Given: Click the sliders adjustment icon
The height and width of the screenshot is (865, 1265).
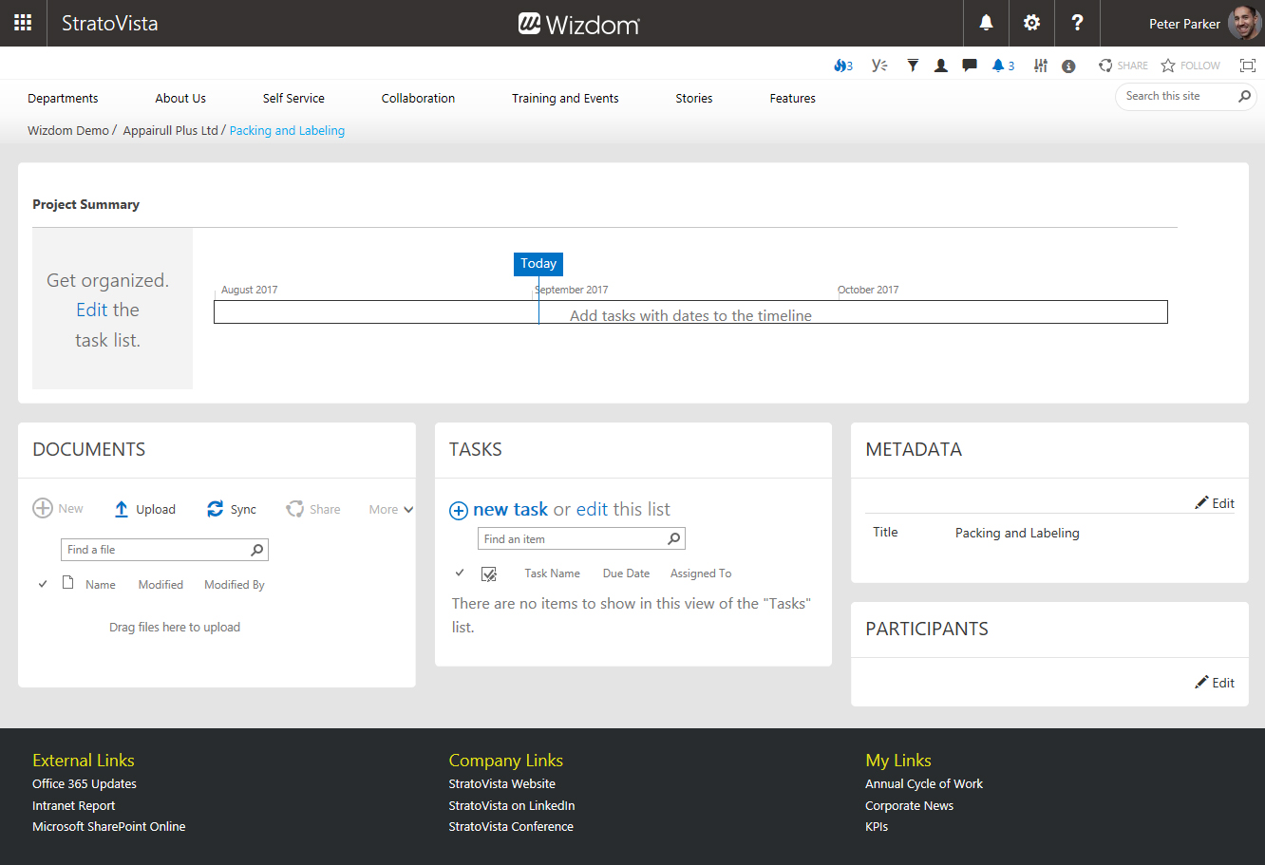Looking at the screenshot, I should coord(1041,66).
